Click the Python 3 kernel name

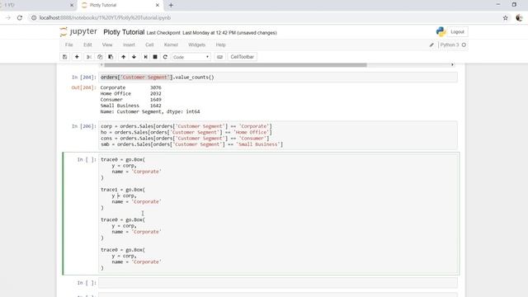(x=450, y=45)
